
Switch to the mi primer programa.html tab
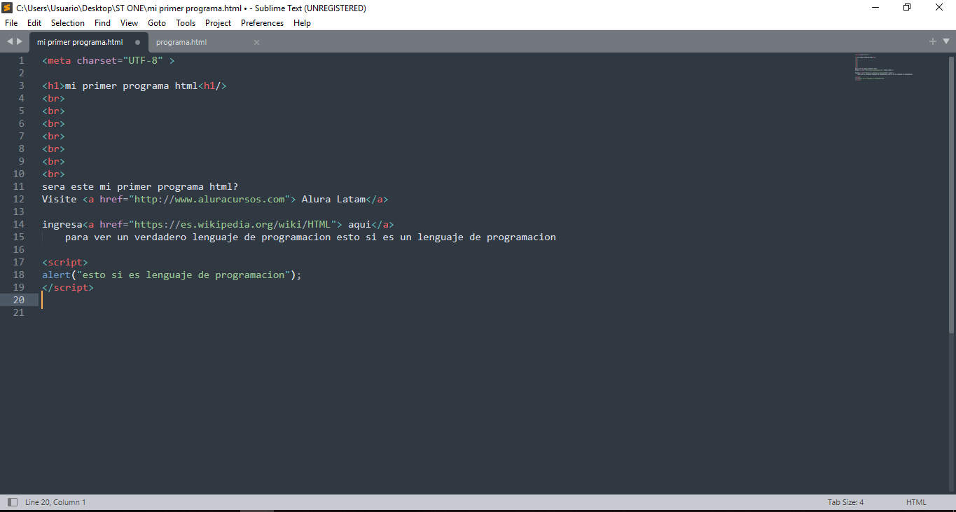pyautogui.click(x=80, y=42)
